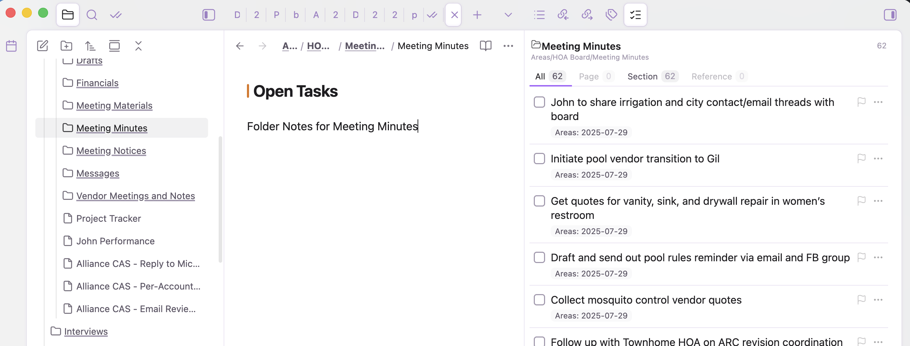
Task: Expand the Drafts folder
Action: click(x=89, y=61)
